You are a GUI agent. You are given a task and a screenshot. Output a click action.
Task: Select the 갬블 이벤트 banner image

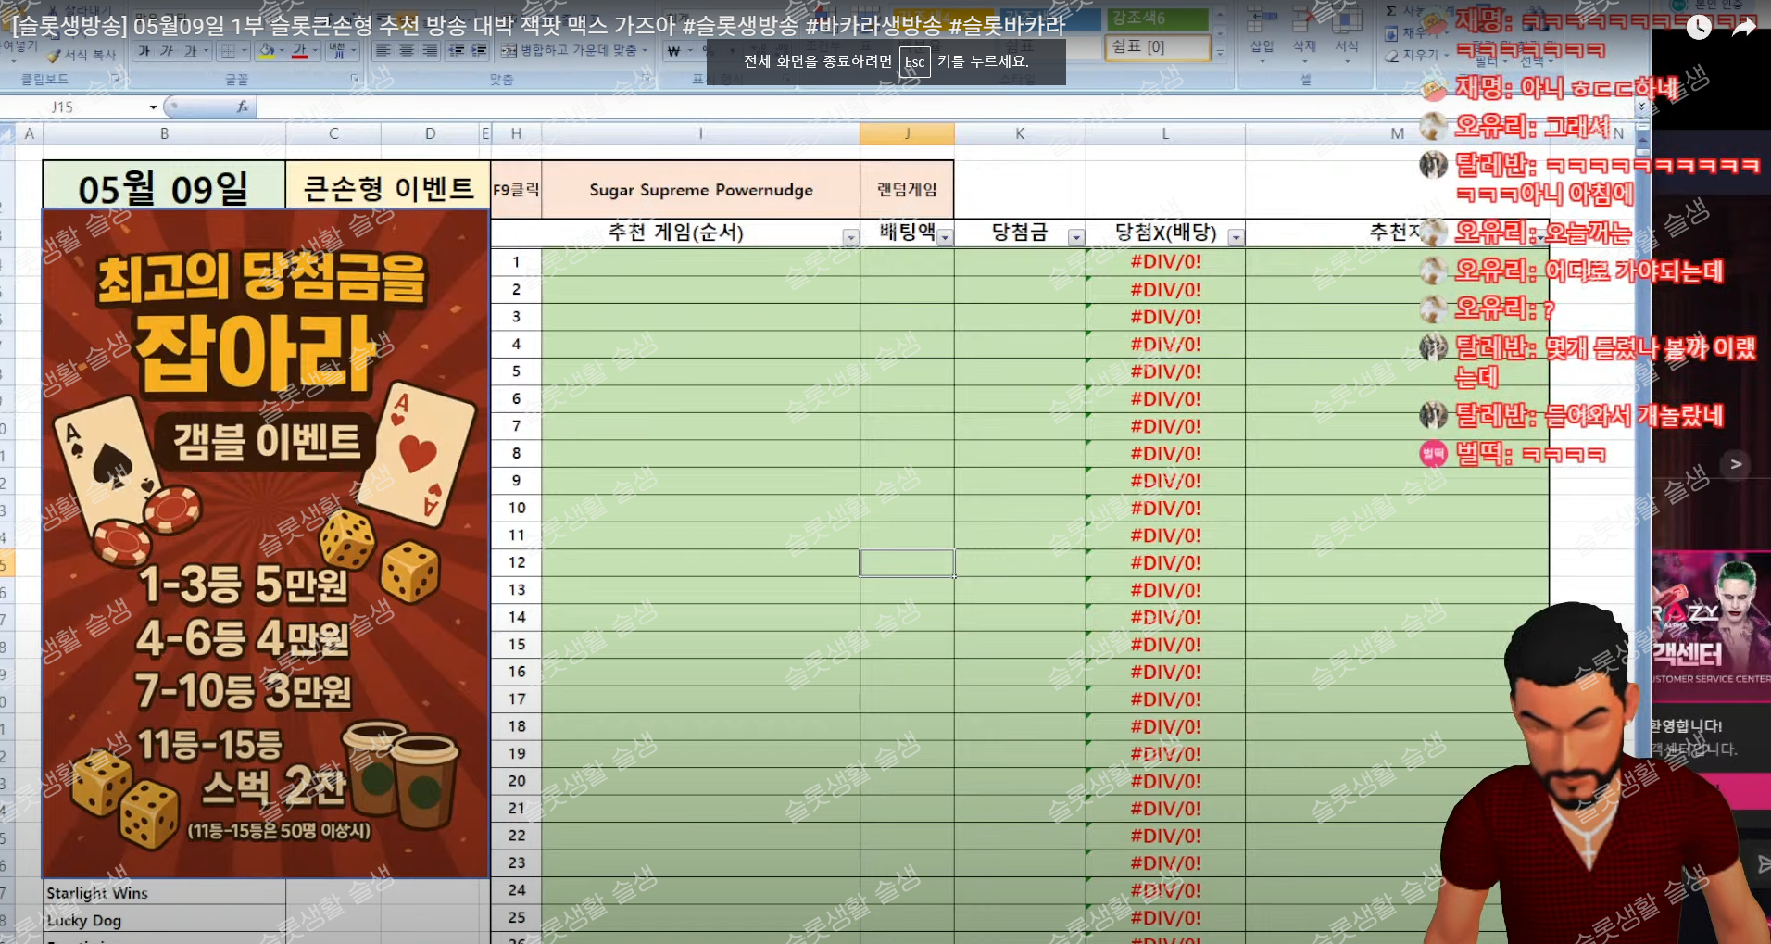[x=266, y=544]
